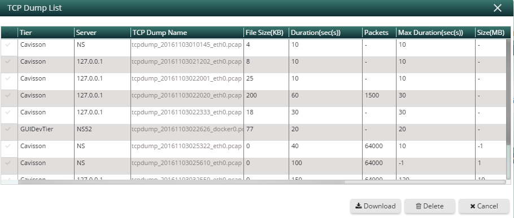
Task: Select tcpdump_20161103010145_eth0.pcap file name
Action: click(187, 45)
